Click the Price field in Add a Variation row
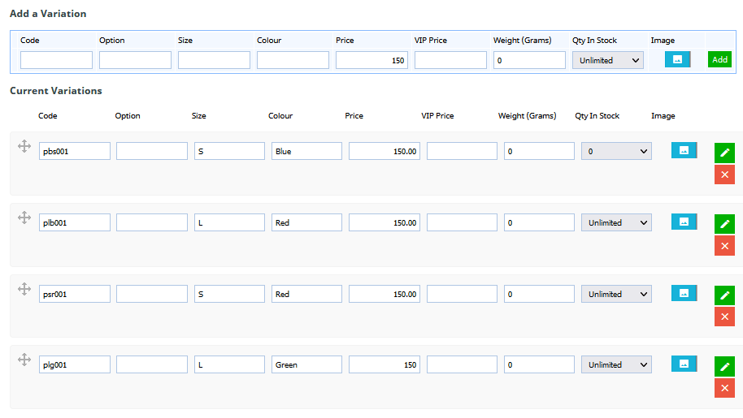 tap(372, 61)
